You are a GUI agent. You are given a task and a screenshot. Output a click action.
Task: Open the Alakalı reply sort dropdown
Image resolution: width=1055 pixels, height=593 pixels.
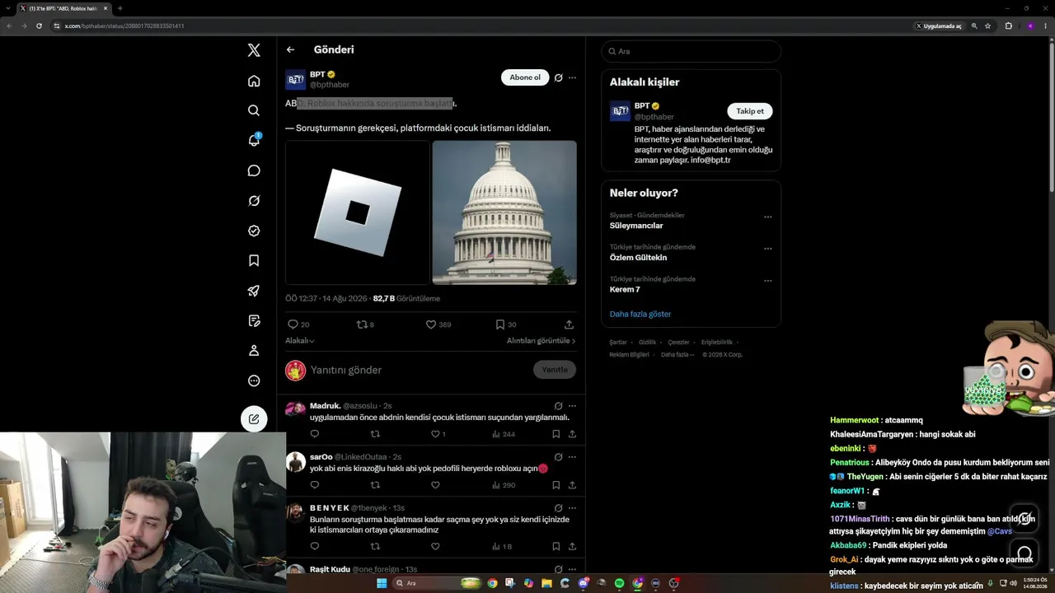[300, 340]
